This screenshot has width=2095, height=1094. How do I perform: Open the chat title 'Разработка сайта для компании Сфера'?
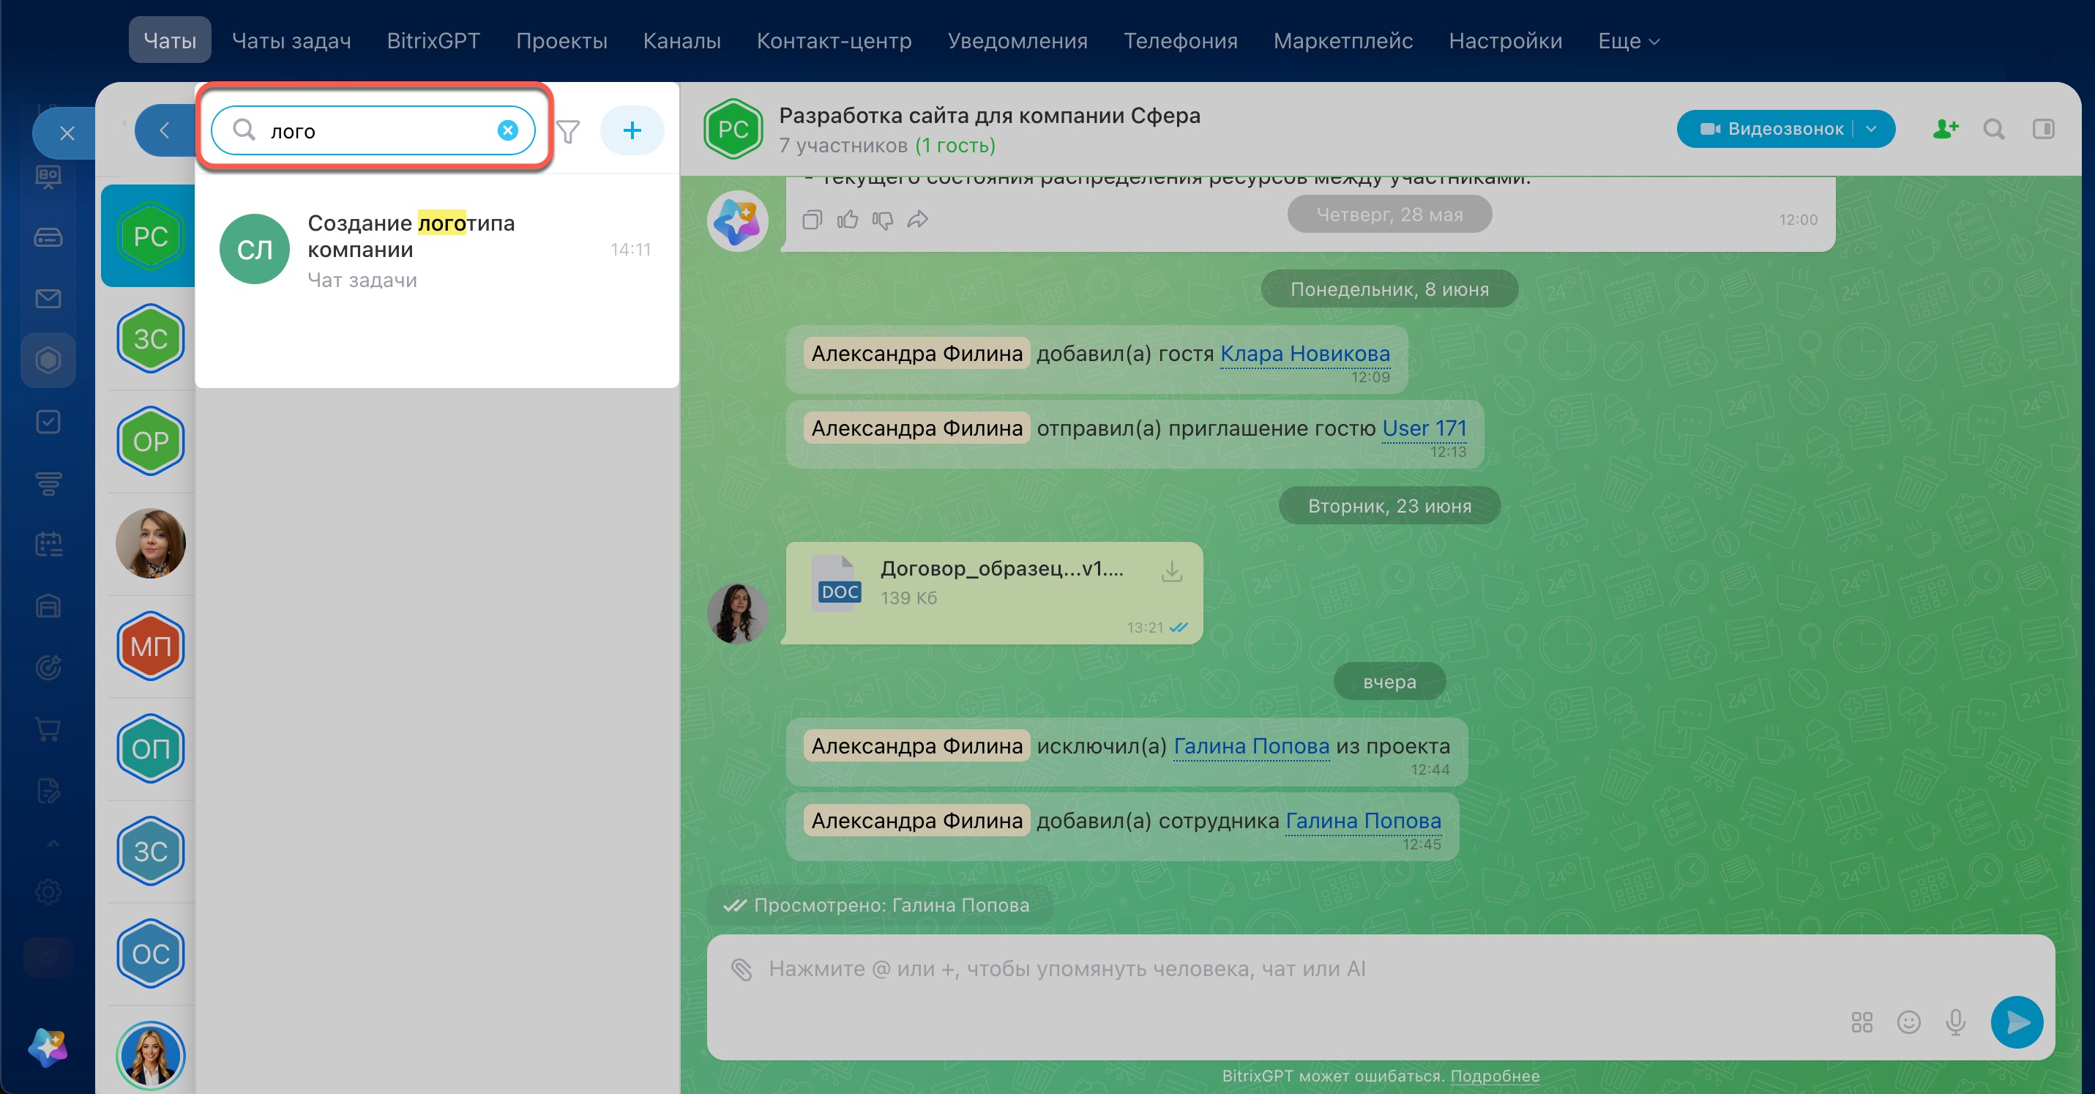(989, 116)
